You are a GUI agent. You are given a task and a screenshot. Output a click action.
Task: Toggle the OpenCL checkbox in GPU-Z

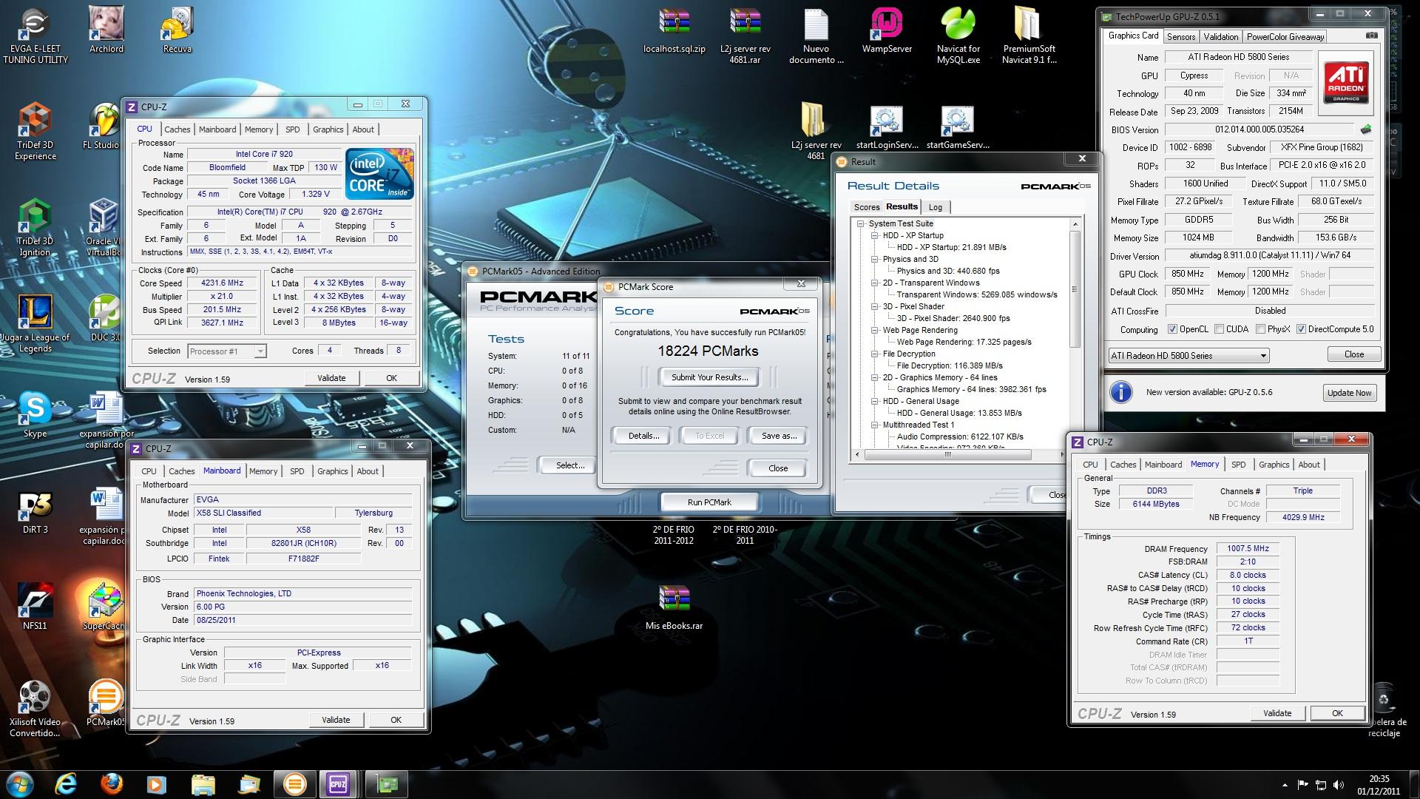point(1172,329)
